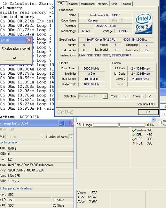Click the 3600.05MHz frequency field in Core Temp
Viewport: 166px width, 208px height.
click(40, 170)
